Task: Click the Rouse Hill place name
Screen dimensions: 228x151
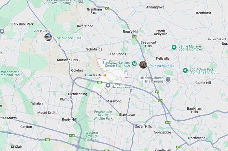Action: [130, 31]
